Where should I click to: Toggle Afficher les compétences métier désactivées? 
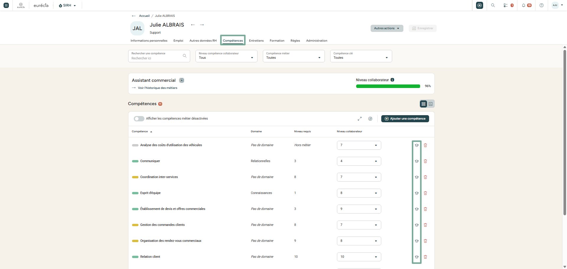click(139, 119)
